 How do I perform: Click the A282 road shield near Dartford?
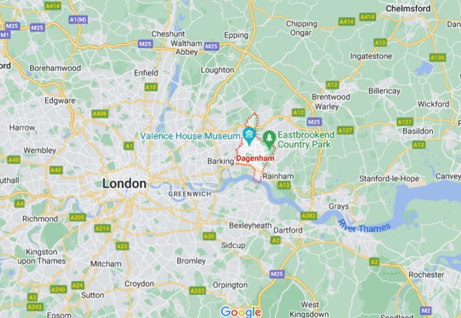tap(309, 216)
